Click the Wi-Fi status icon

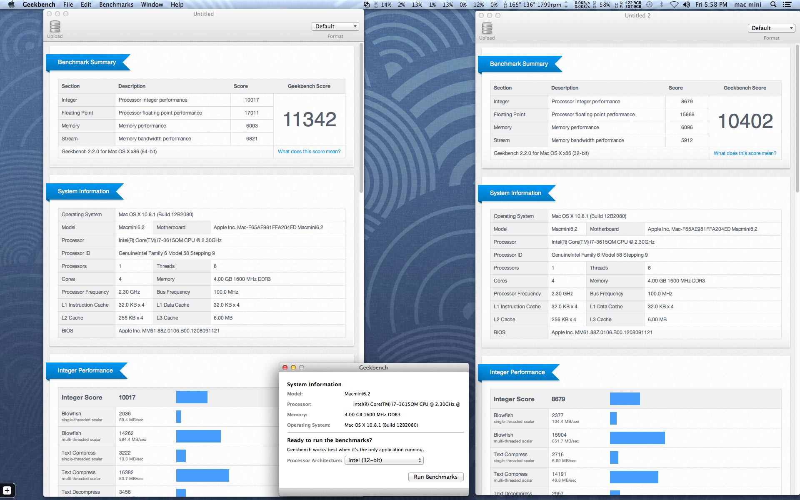tap(674, 5)
